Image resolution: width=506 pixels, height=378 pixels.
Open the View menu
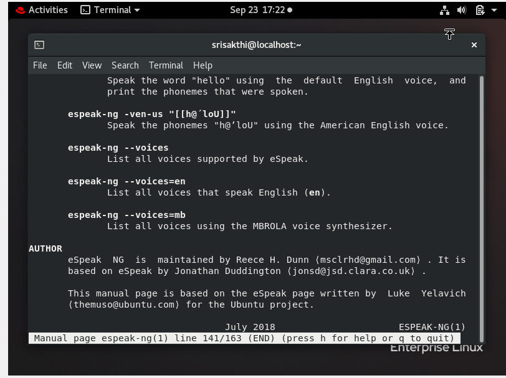[91, 65]
